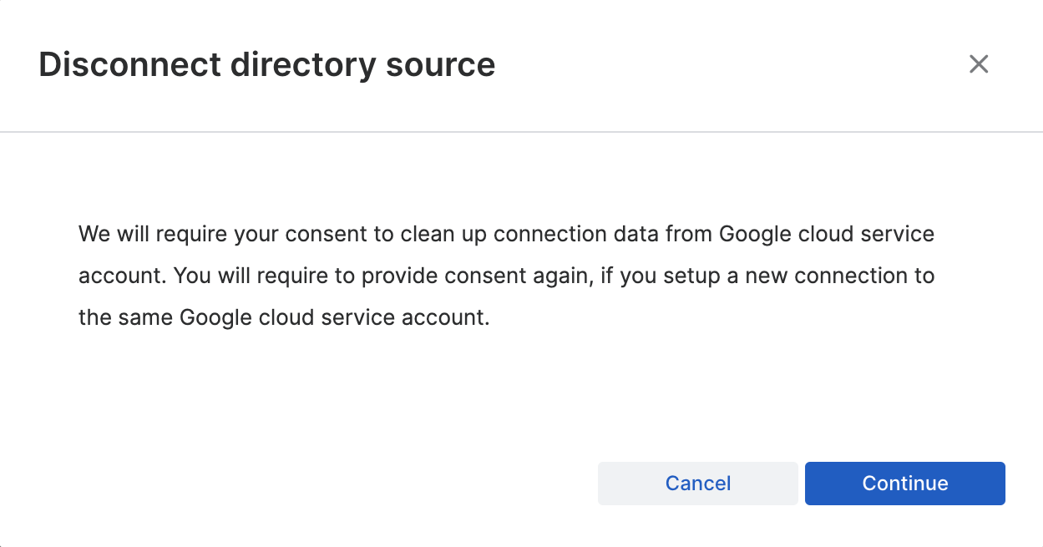Click the first line of consent text

[x=506, y=233]
